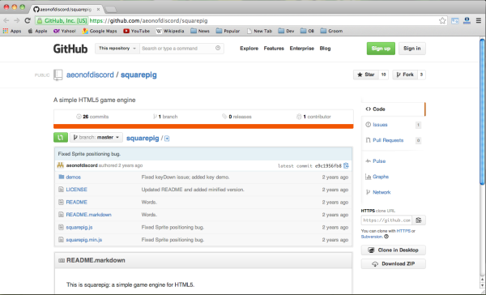Open the Blog menu item
The width and height of the screenshot is (486, 295).
tap(325, 49)
